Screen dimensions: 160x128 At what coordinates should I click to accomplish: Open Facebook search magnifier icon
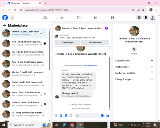click(12, 18)
